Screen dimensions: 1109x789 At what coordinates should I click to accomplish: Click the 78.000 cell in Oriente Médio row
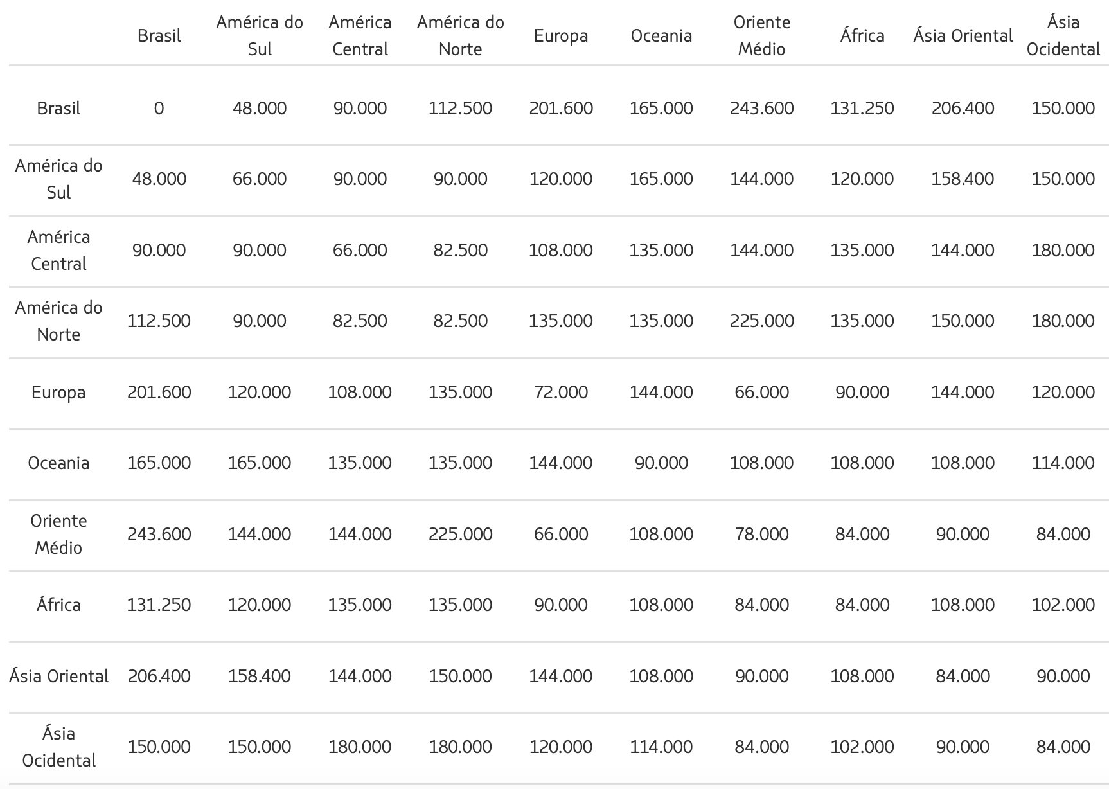point(761,534)
